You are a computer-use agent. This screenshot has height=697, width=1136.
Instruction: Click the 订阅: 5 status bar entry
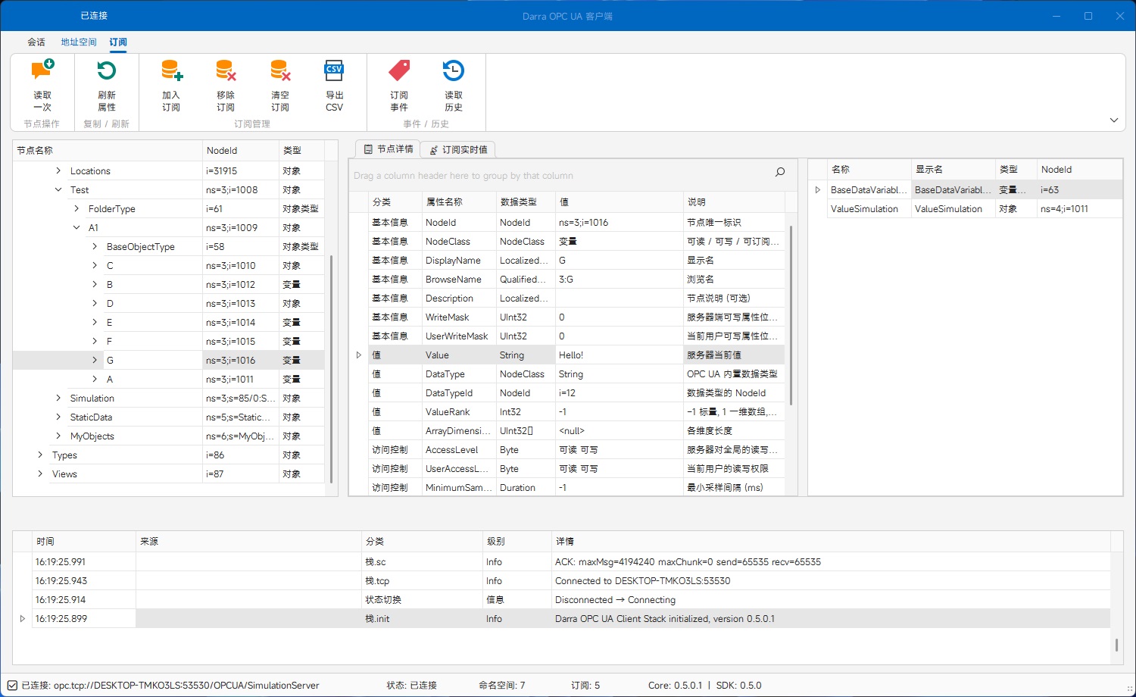point(585,686)
